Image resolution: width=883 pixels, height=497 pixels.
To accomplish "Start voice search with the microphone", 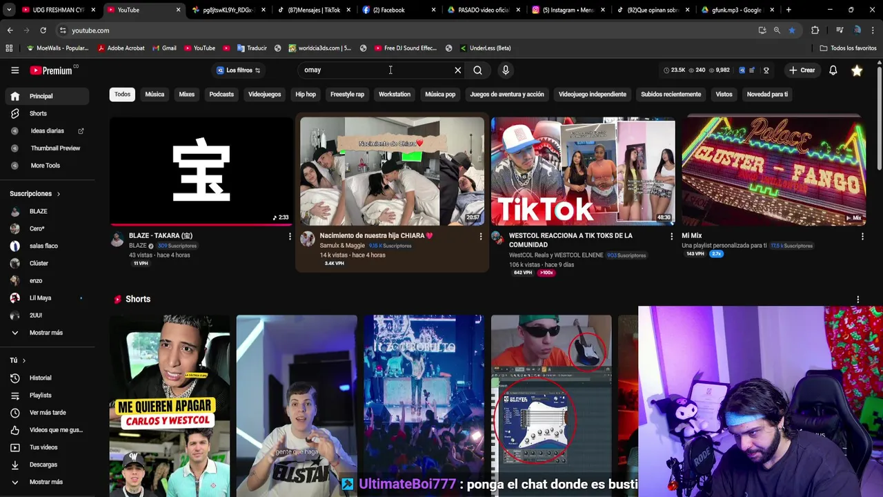I will [506, 70].
